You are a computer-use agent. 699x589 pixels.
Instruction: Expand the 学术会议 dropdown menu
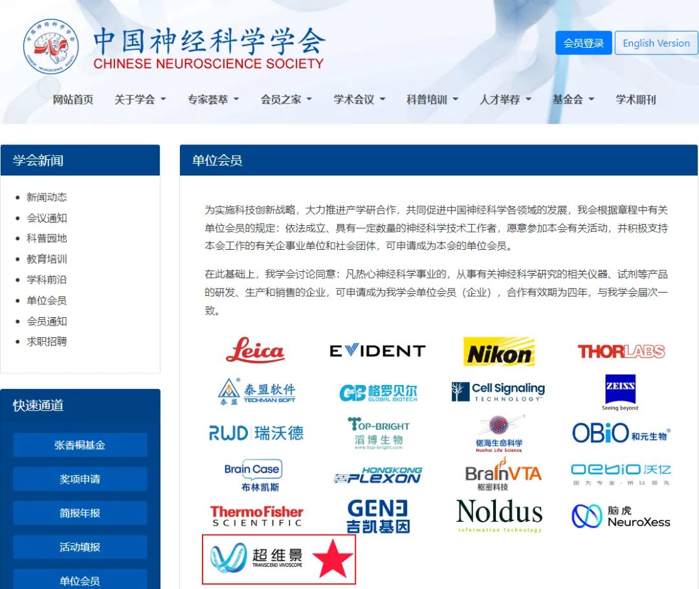(x=359, y=100)
